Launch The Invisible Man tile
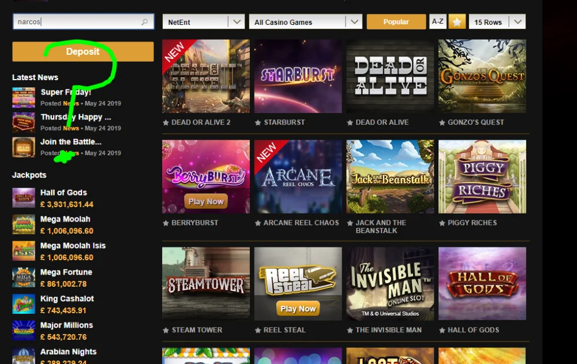Viewport: 577px width, 364px height. tap(390, 283)
